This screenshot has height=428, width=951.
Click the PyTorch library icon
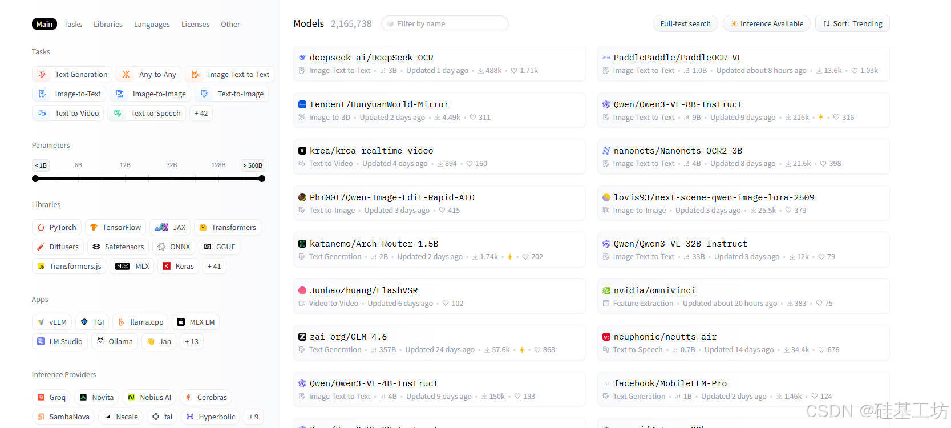tap(41, 227)
